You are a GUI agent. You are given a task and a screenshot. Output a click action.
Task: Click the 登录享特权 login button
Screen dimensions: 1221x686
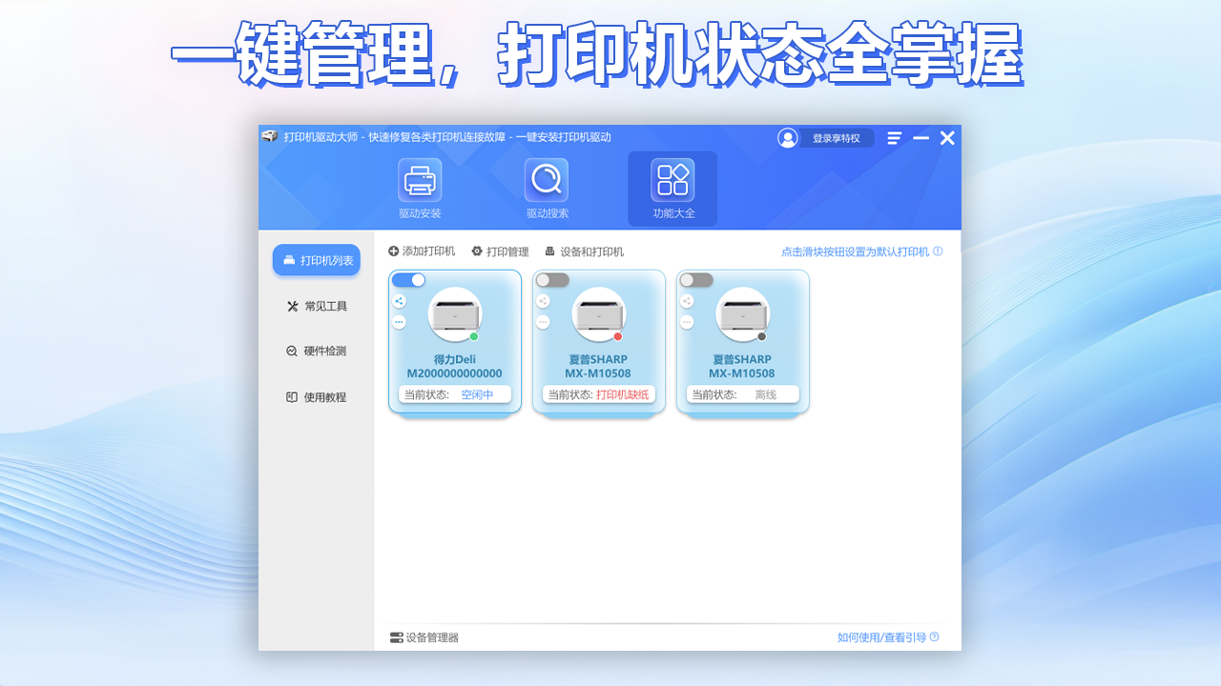(x=838, y=138)
